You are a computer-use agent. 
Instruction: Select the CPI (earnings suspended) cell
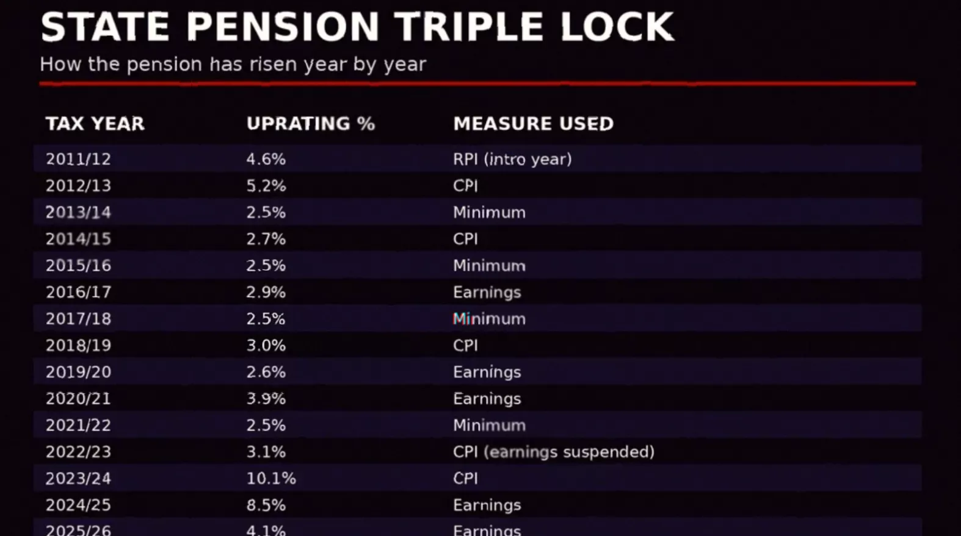coord(553,452)
